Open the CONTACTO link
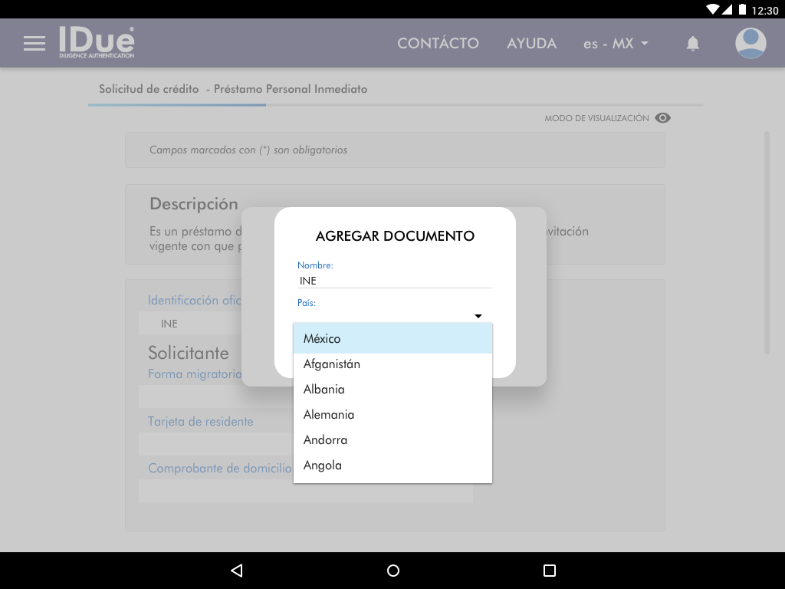Viewport: 785px width, 589px height. point(438,44)
